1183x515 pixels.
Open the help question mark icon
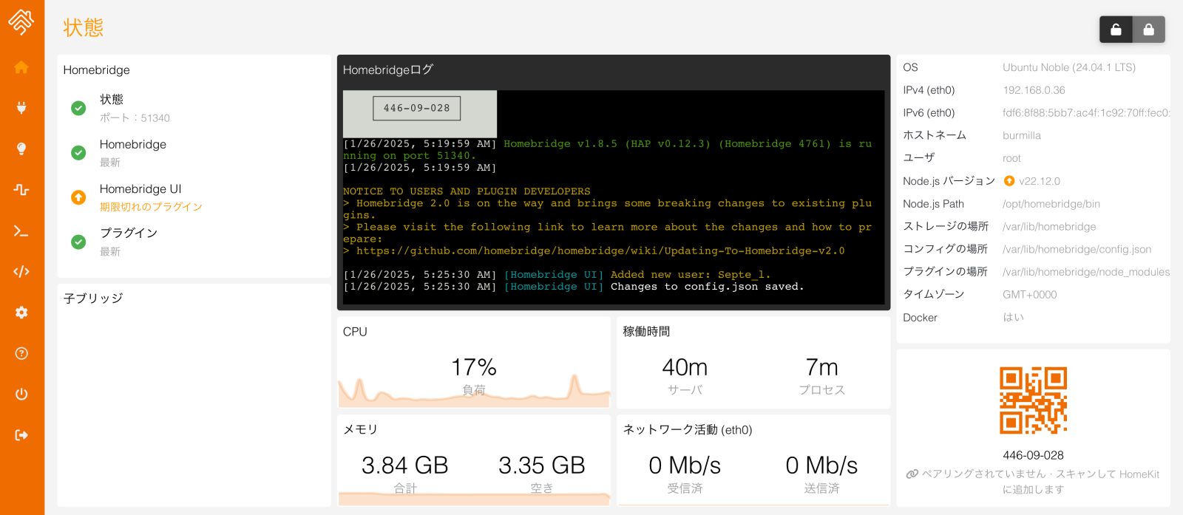21,353
